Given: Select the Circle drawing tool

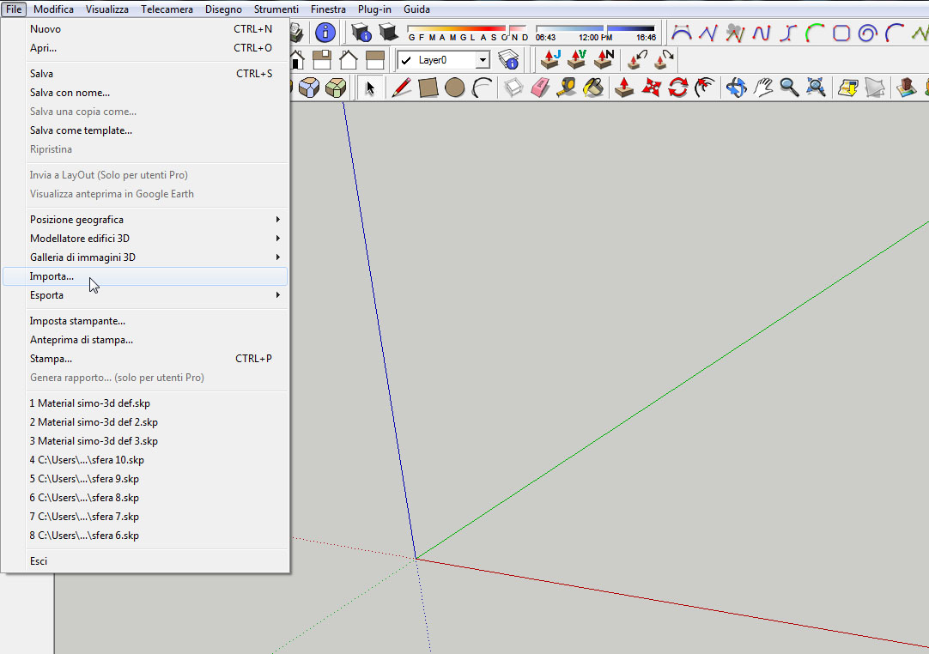Looking at the screenshot, I should pos(454,88).
